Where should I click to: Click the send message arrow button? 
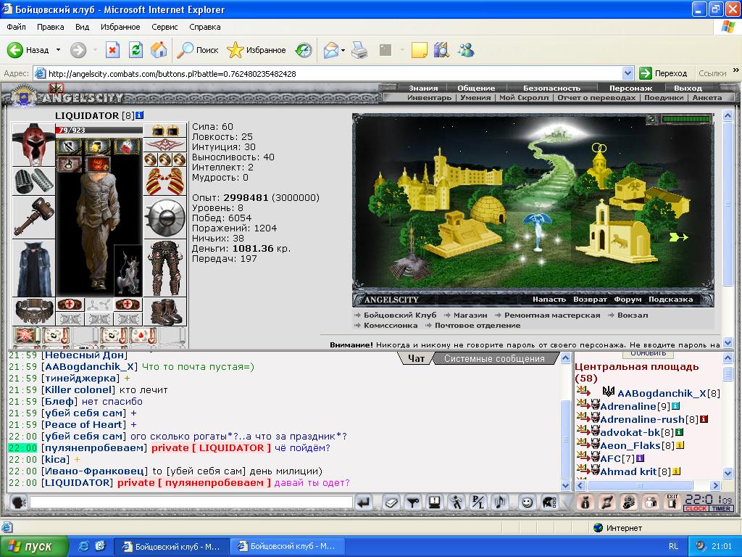[x=364, y=503]
